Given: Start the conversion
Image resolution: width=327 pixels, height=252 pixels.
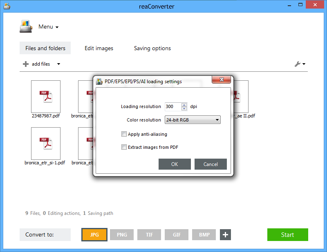Looking at the screenshot, I should point(288,235).
